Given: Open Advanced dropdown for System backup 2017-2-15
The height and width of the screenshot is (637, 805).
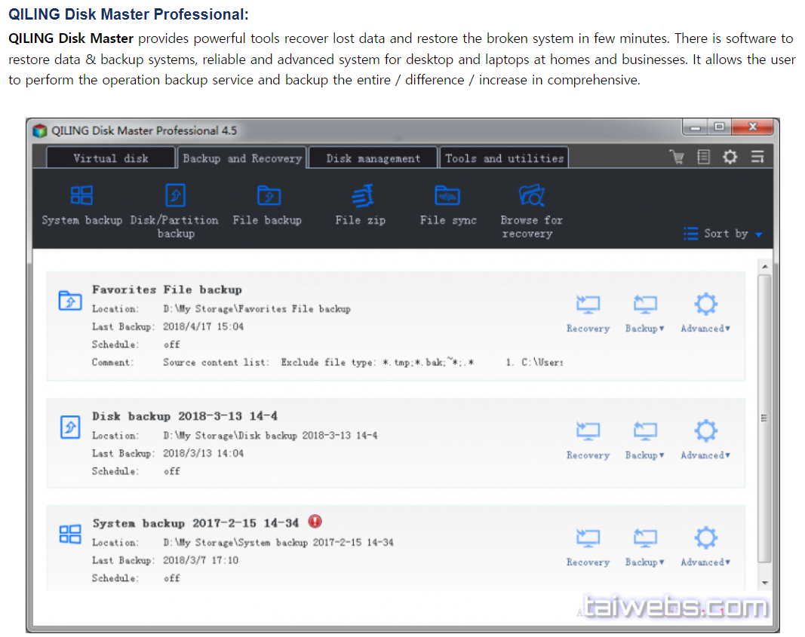Looking at the screenshot, I should click(x=705, y=548).
